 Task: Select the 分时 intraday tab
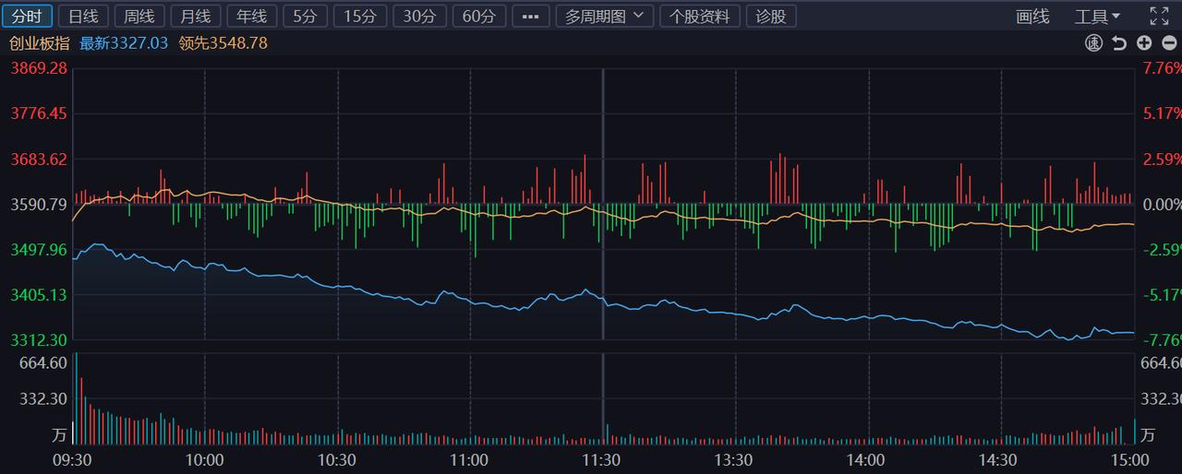click(27, 16)
